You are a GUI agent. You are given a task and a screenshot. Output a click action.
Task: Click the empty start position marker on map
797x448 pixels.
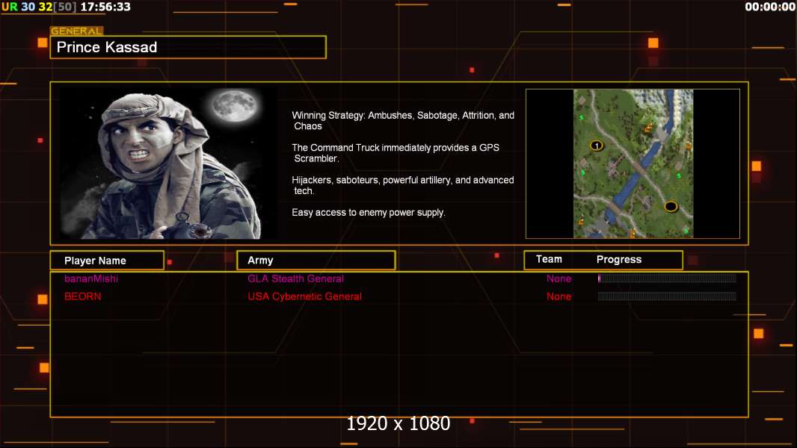[671, 207]
